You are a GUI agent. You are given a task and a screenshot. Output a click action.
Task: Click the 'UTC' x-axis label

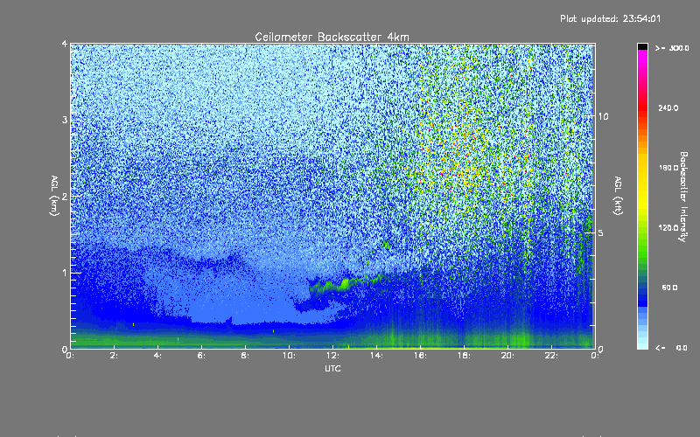coord(332,368)
